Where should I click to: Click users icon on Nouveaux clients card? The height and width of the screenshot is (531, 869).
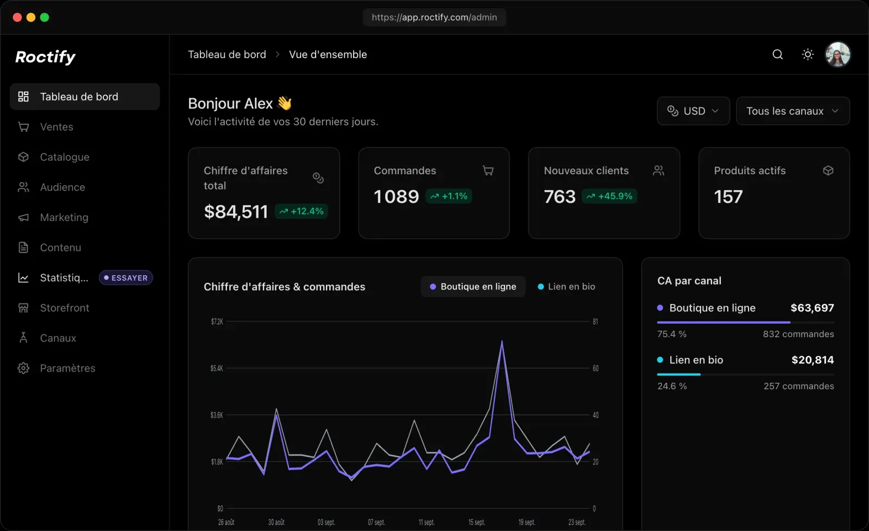[x=658, y=170]
